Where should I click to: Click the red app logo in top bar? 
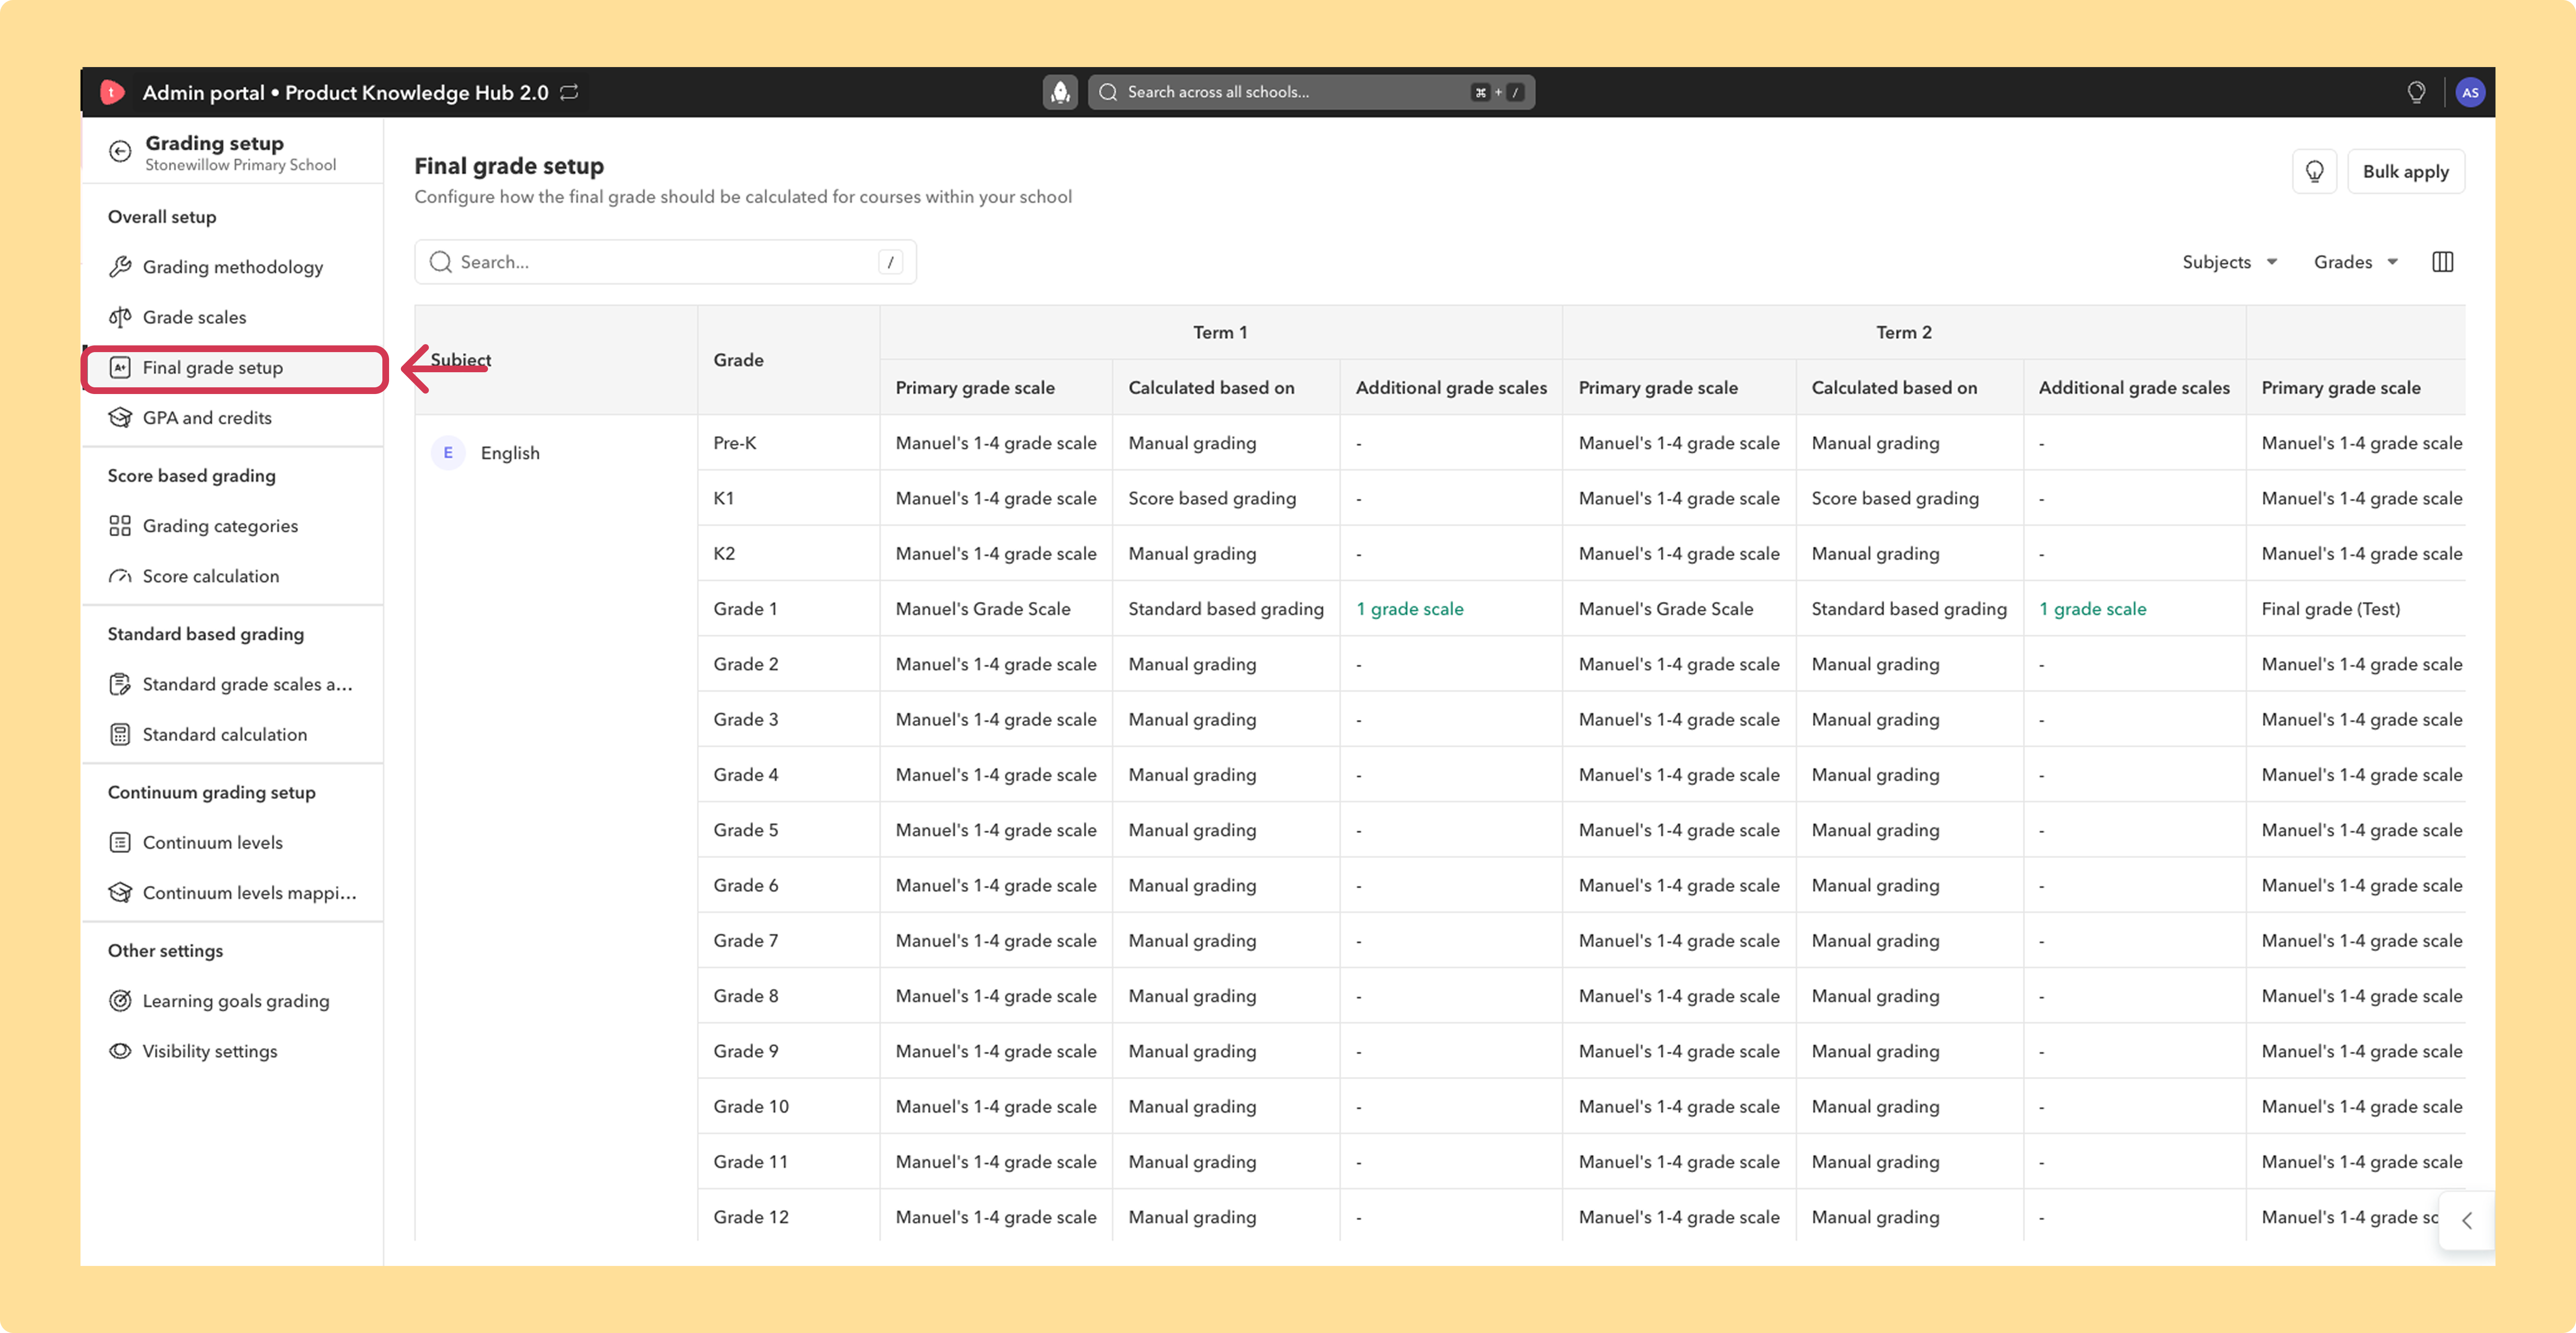click(112, 92)
